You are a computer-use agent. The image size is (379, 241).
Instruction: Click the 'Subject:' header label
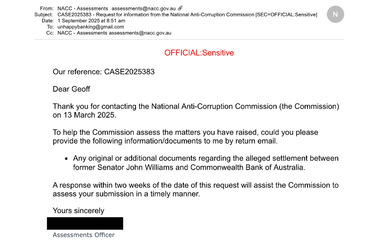tap(44, 15)
